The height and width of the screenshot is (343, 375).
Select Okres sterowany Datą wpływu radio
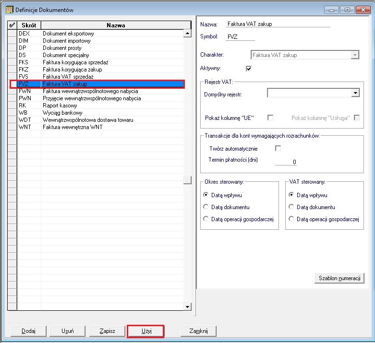pyautogui.click(x=206, y=195)
